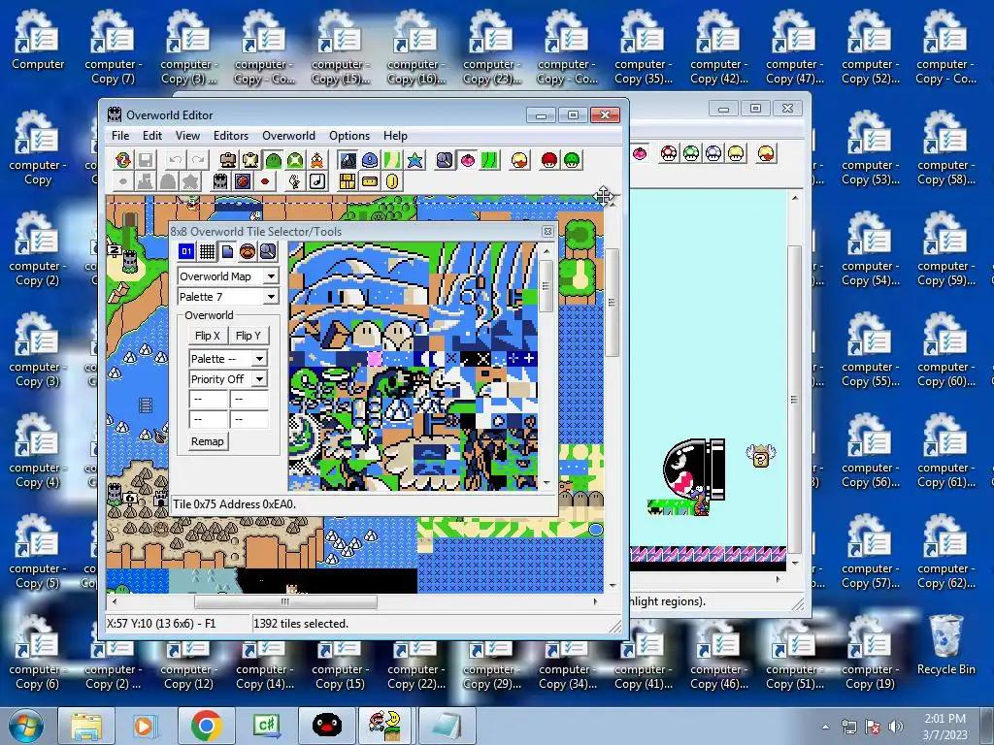Click the bottom-right remap value field
The height and width of the screenshot is (745, 994).
248,419
